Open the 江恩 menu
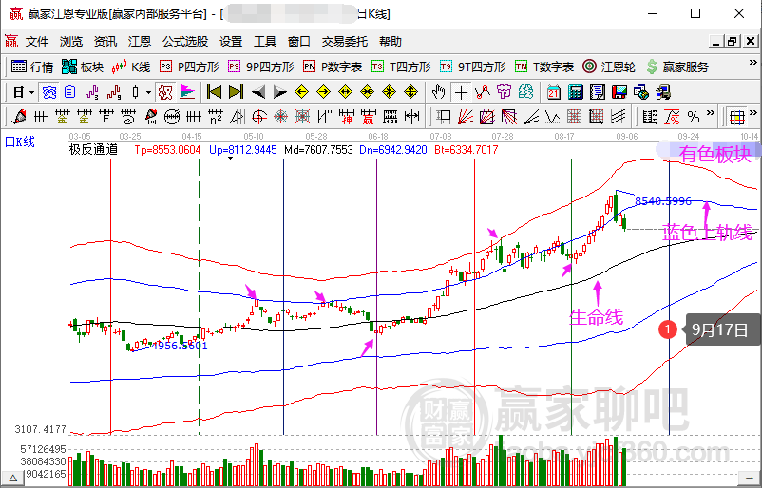The height and width of the screenshot is (488, 762). pyautogui.click(x=140, y=41)
